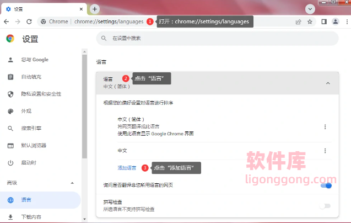Click 使用此语言显示 Google Chrome 界面 text
The image size is (351, 223).
(x=155, y=134)
